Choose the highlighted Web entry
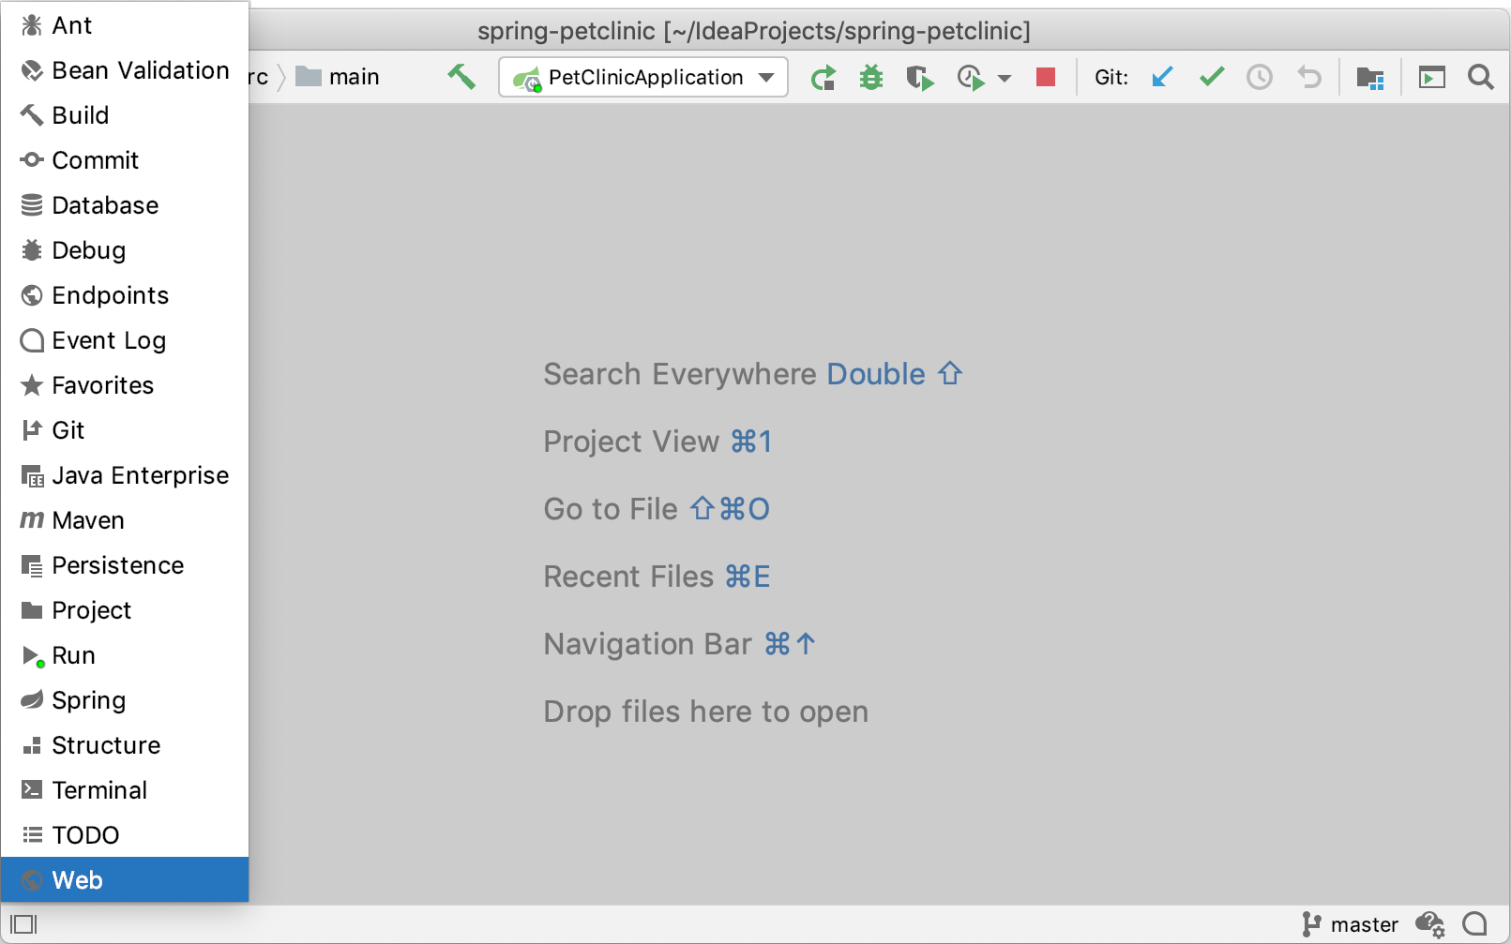This screenshot has height=944, width=1511. [x=125, y=879]
